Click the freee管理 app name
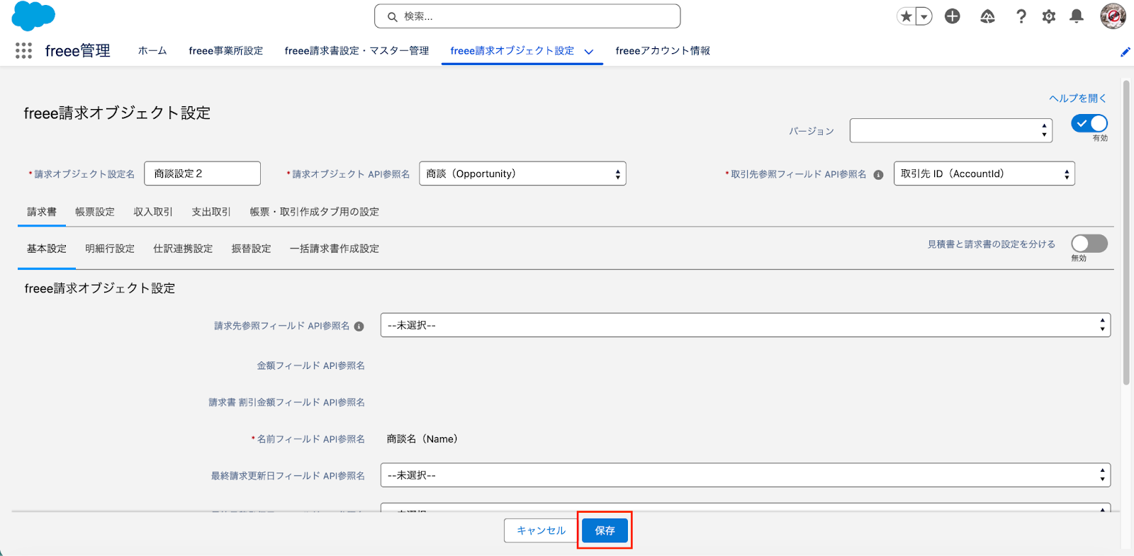1134x556 pixels. pos(77,51)
